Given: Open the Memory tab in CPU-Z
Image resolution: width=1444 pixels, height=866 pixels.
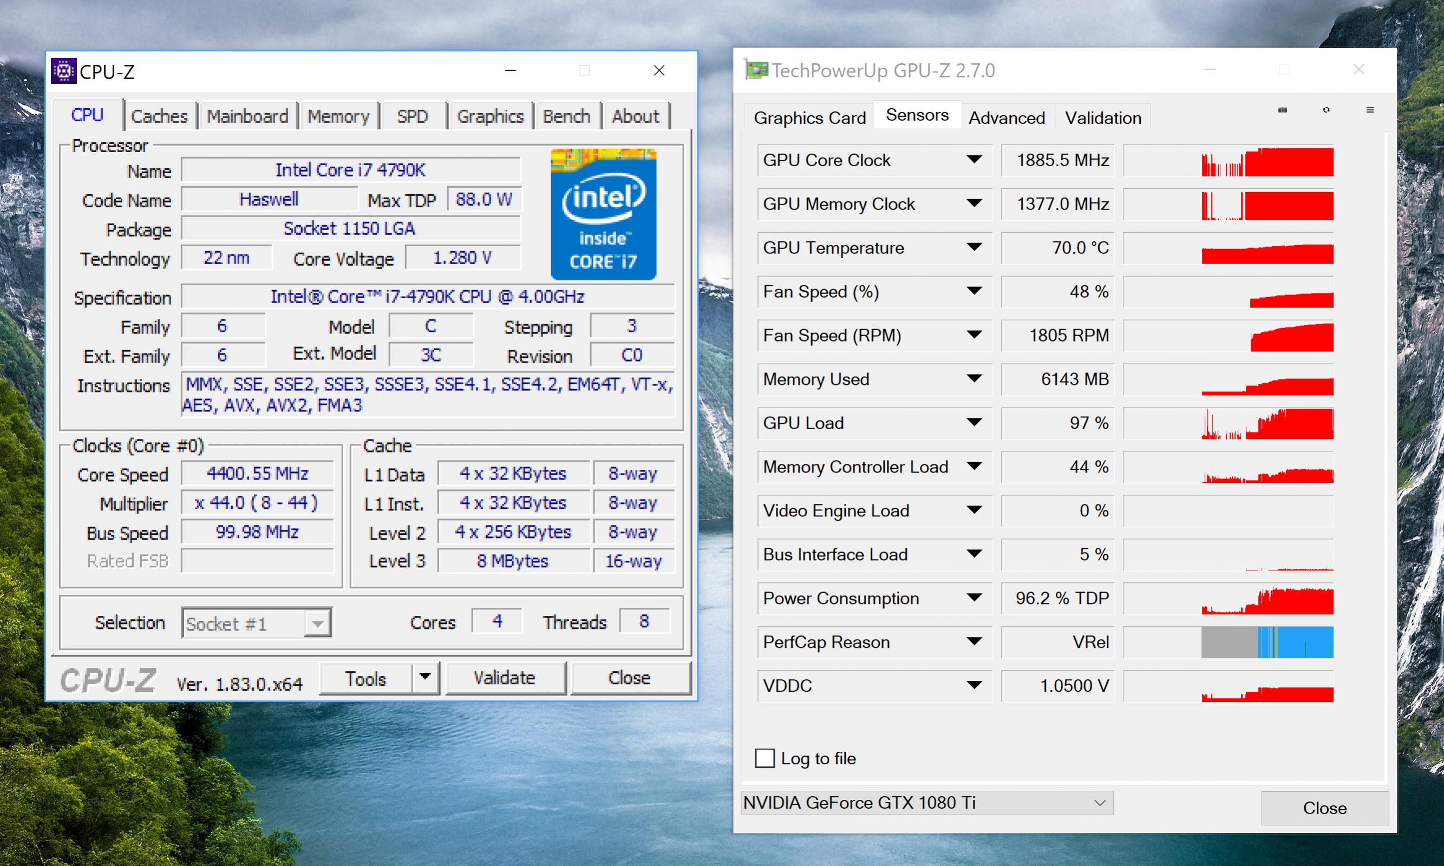Looking at the screenshot, I should pos(338,116).
